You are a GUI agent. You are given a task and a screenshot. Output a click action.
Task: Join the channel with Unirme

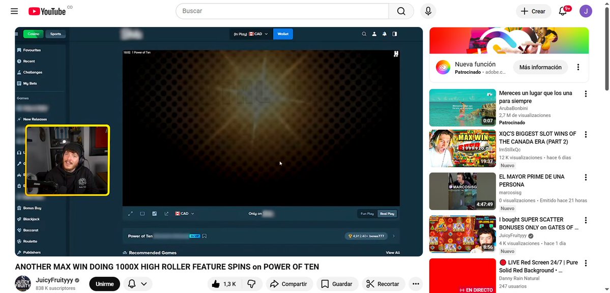pos(105,284)
